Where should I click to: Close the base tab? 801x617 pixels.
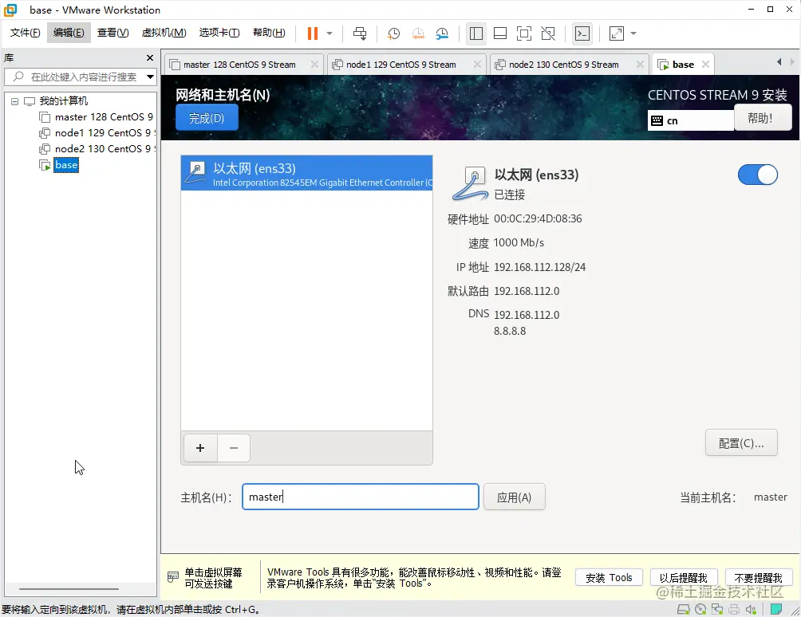click(705, 65)
